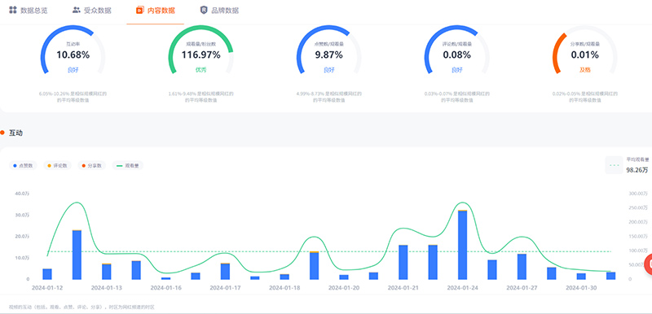Click the bar above 2024-01-12
Image resolution: width=652 pixels, height=314 pixels.
click(47, 274)
